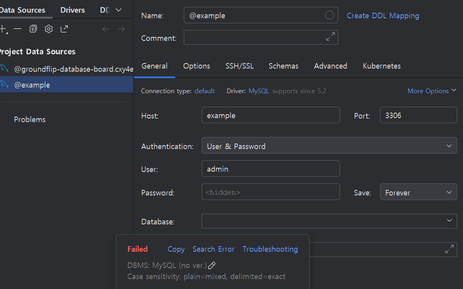Click the pencil icon next to DBMS version
Image resolution: width=463 pixels, height=289 pixels.
(212, 265)
